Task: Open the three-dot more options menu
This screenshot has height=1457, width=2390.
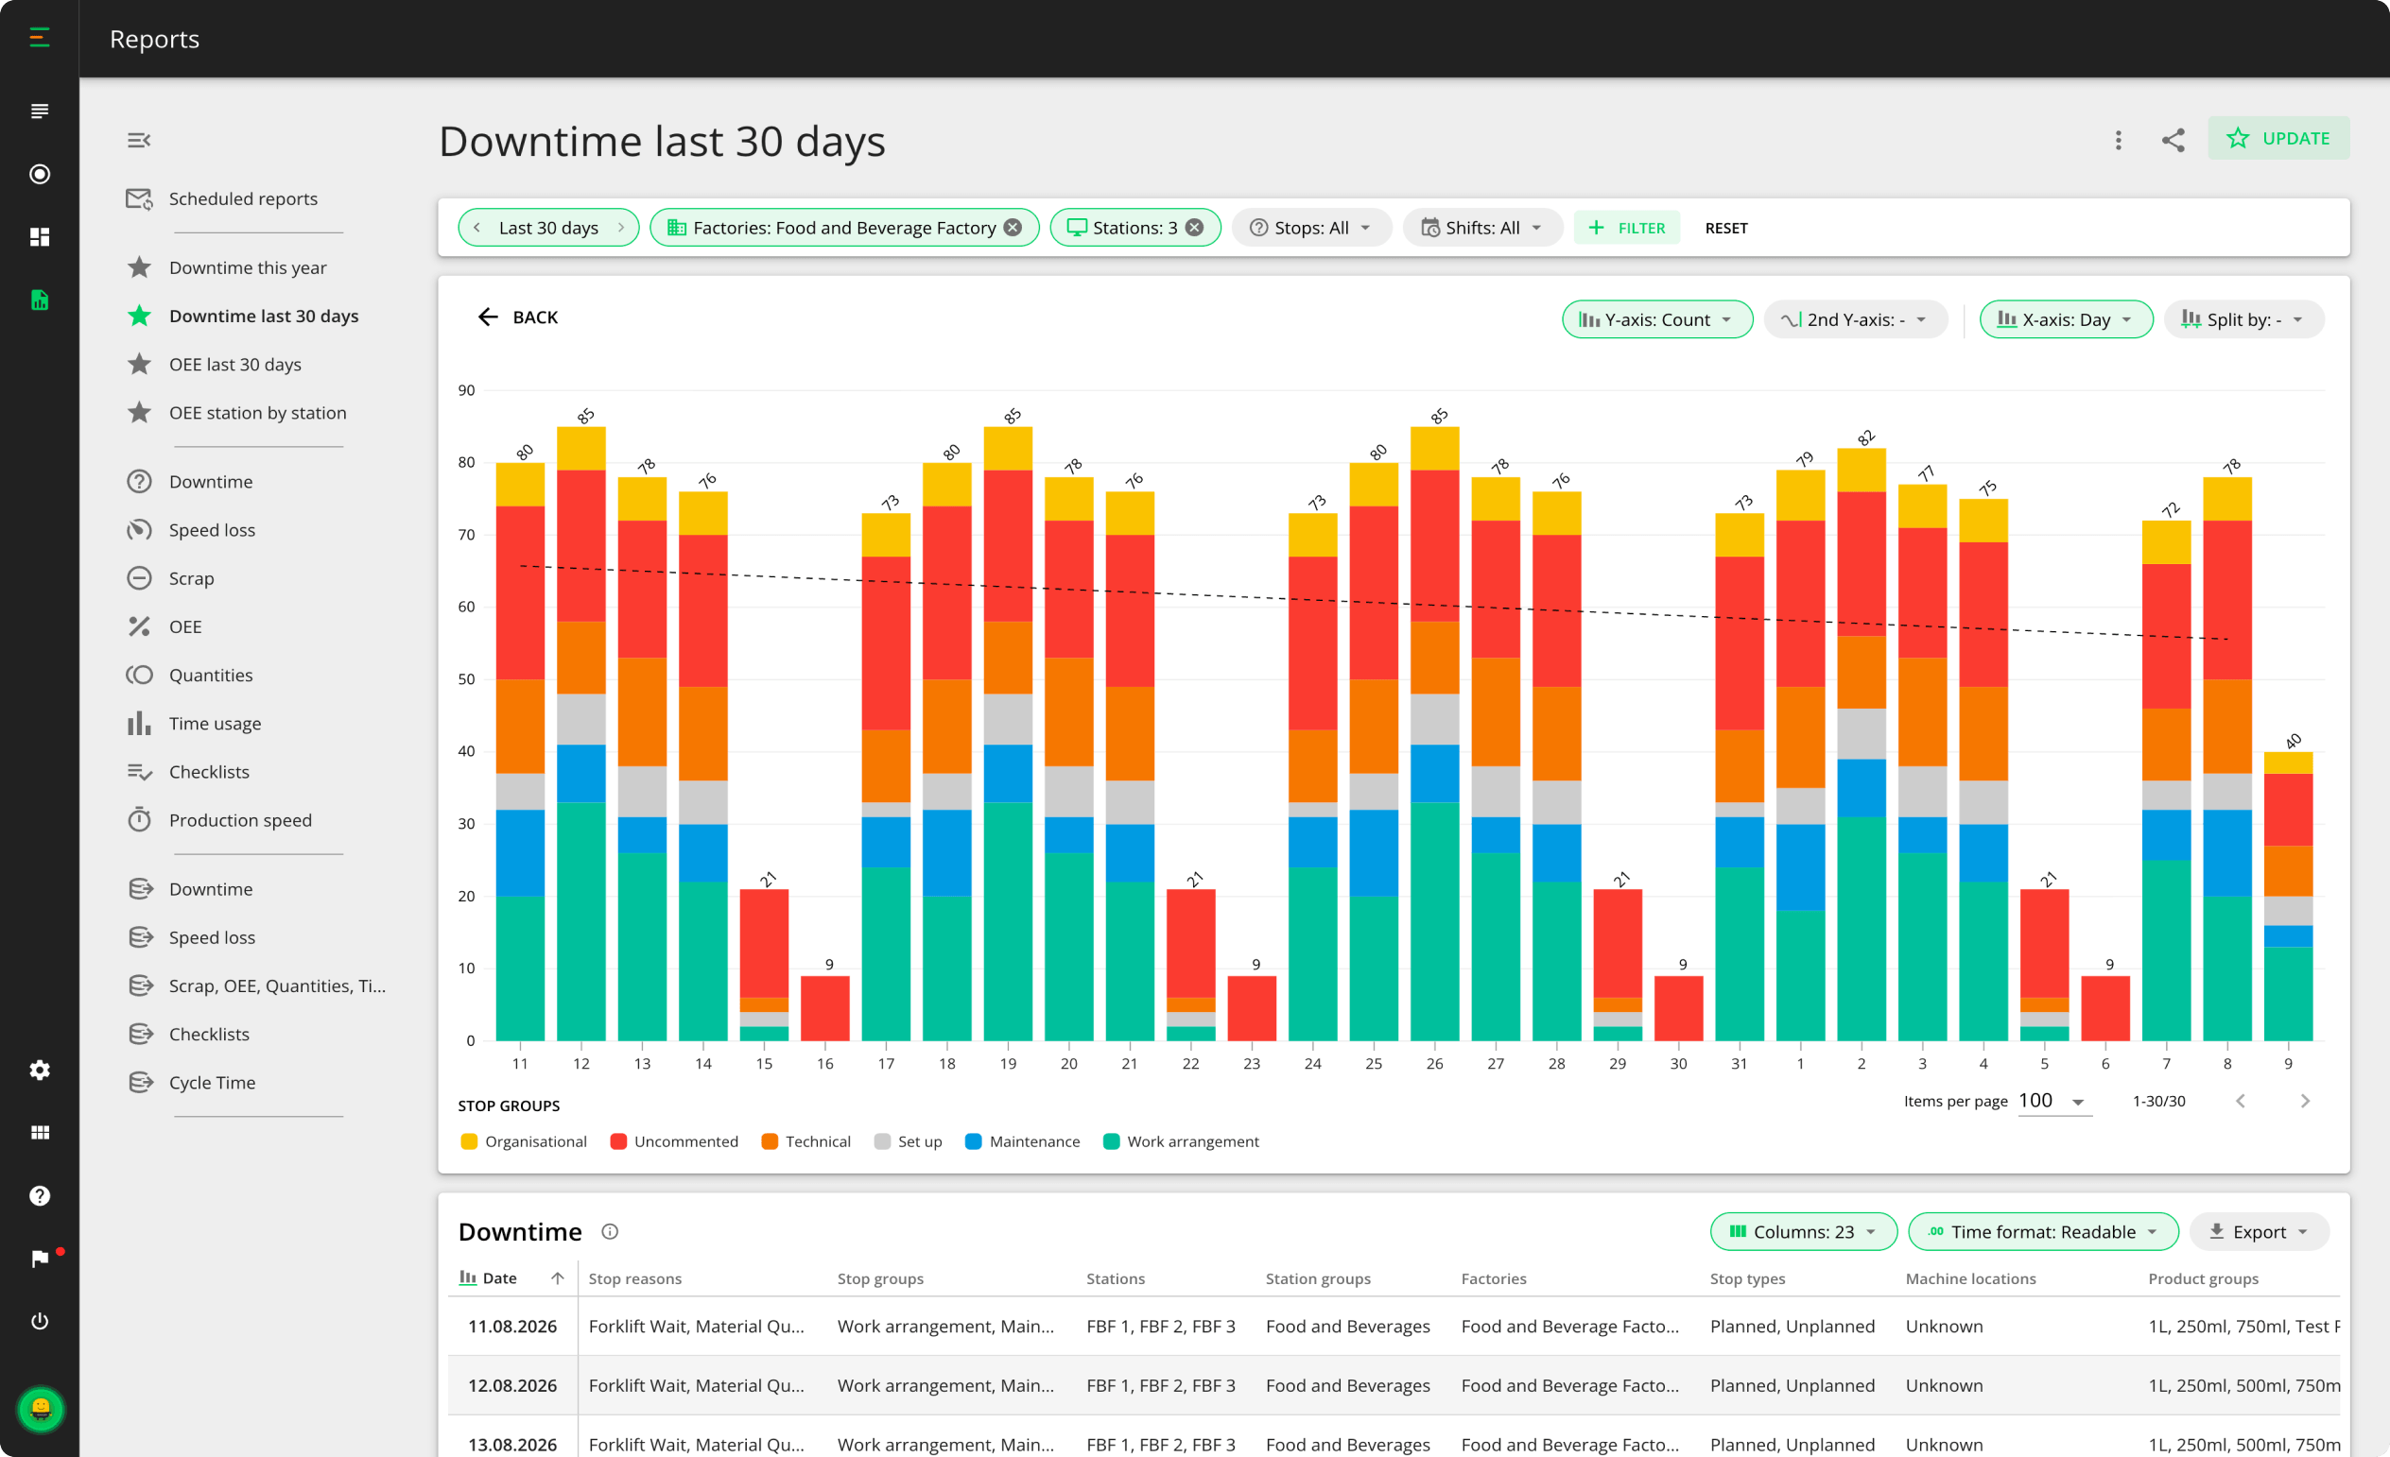Action: 2119,140
